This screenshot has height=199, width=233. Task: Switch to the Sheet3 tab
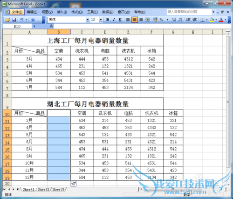(x=58, y=189)
